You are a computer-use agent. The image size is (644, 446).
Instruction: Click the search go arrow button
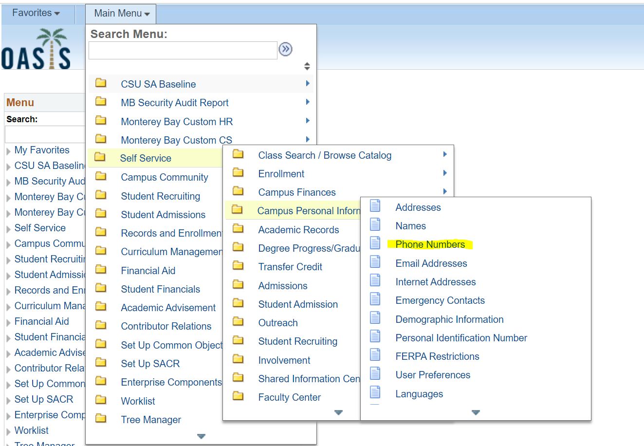(285, 49)
